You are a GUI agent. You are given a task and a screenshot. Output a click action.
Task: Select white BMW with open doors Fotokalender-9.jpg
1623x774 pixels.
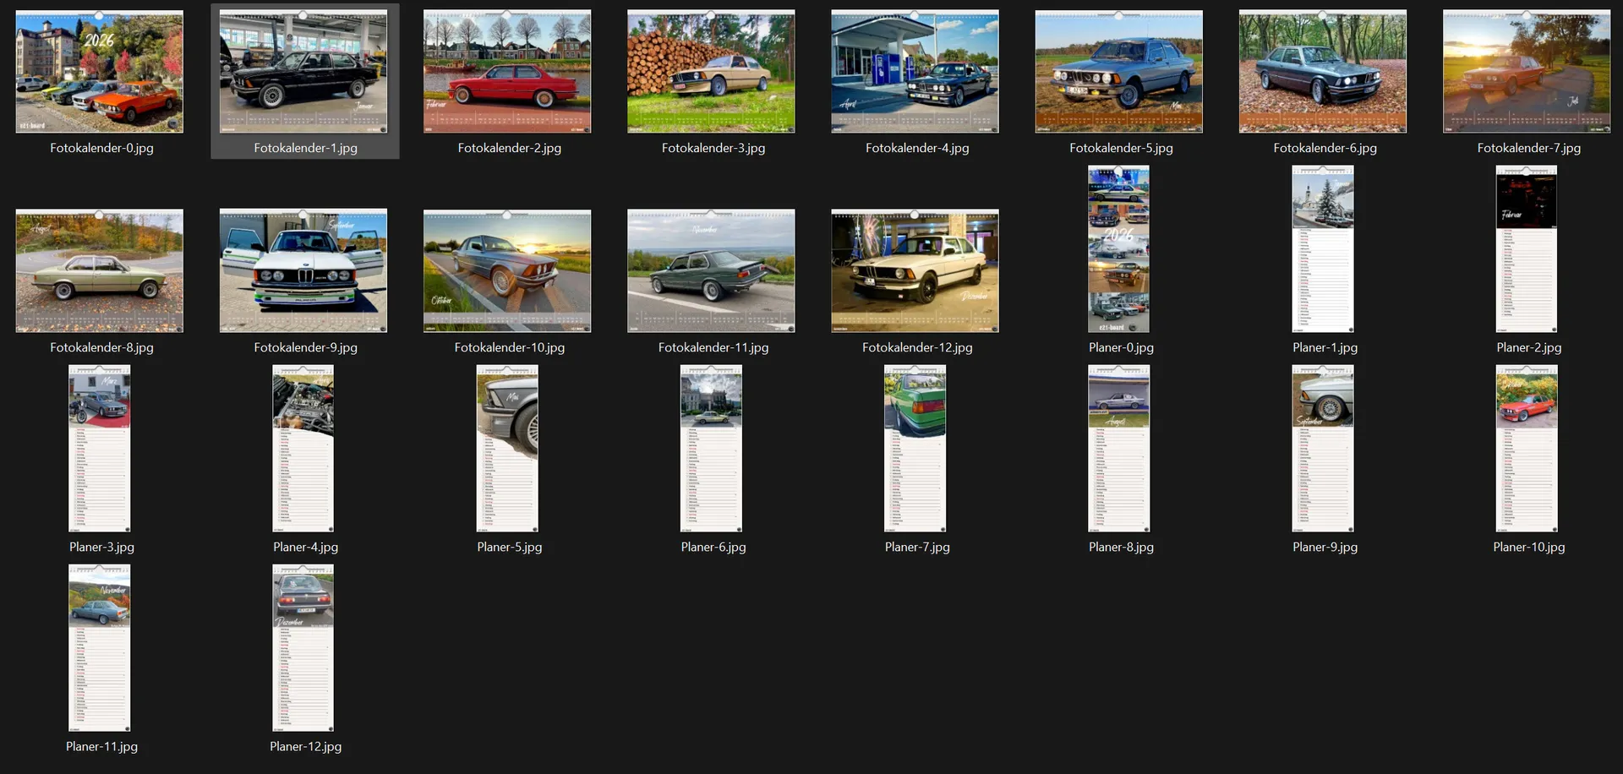pyautogui.click(x=303, y=271)
